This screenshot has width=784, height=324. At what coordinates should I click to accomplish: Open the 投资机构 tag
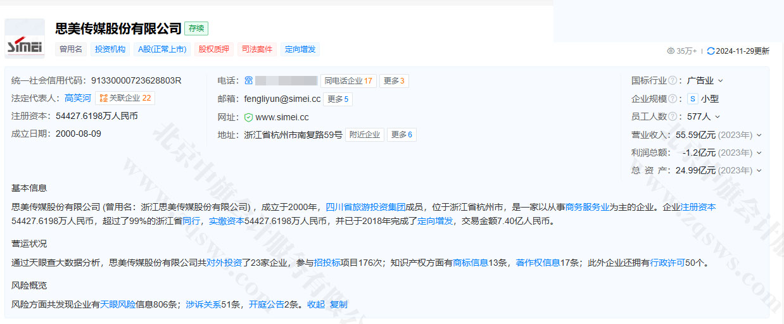pos(110,49)
